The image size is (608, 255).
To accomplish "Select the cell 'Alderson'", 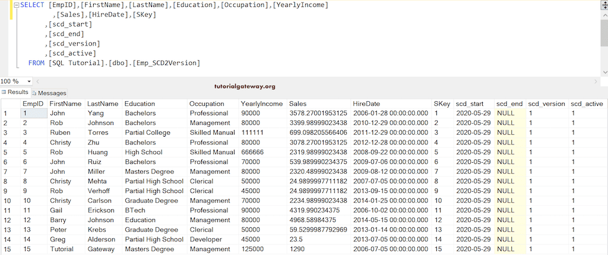I will pyautogui.click(x=103, y=239).
